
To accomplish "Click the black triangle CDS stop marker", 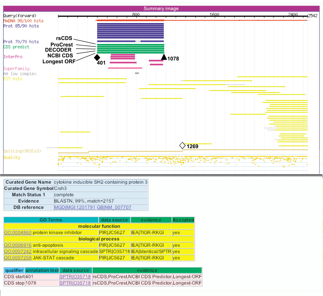I will pos(164,57).
